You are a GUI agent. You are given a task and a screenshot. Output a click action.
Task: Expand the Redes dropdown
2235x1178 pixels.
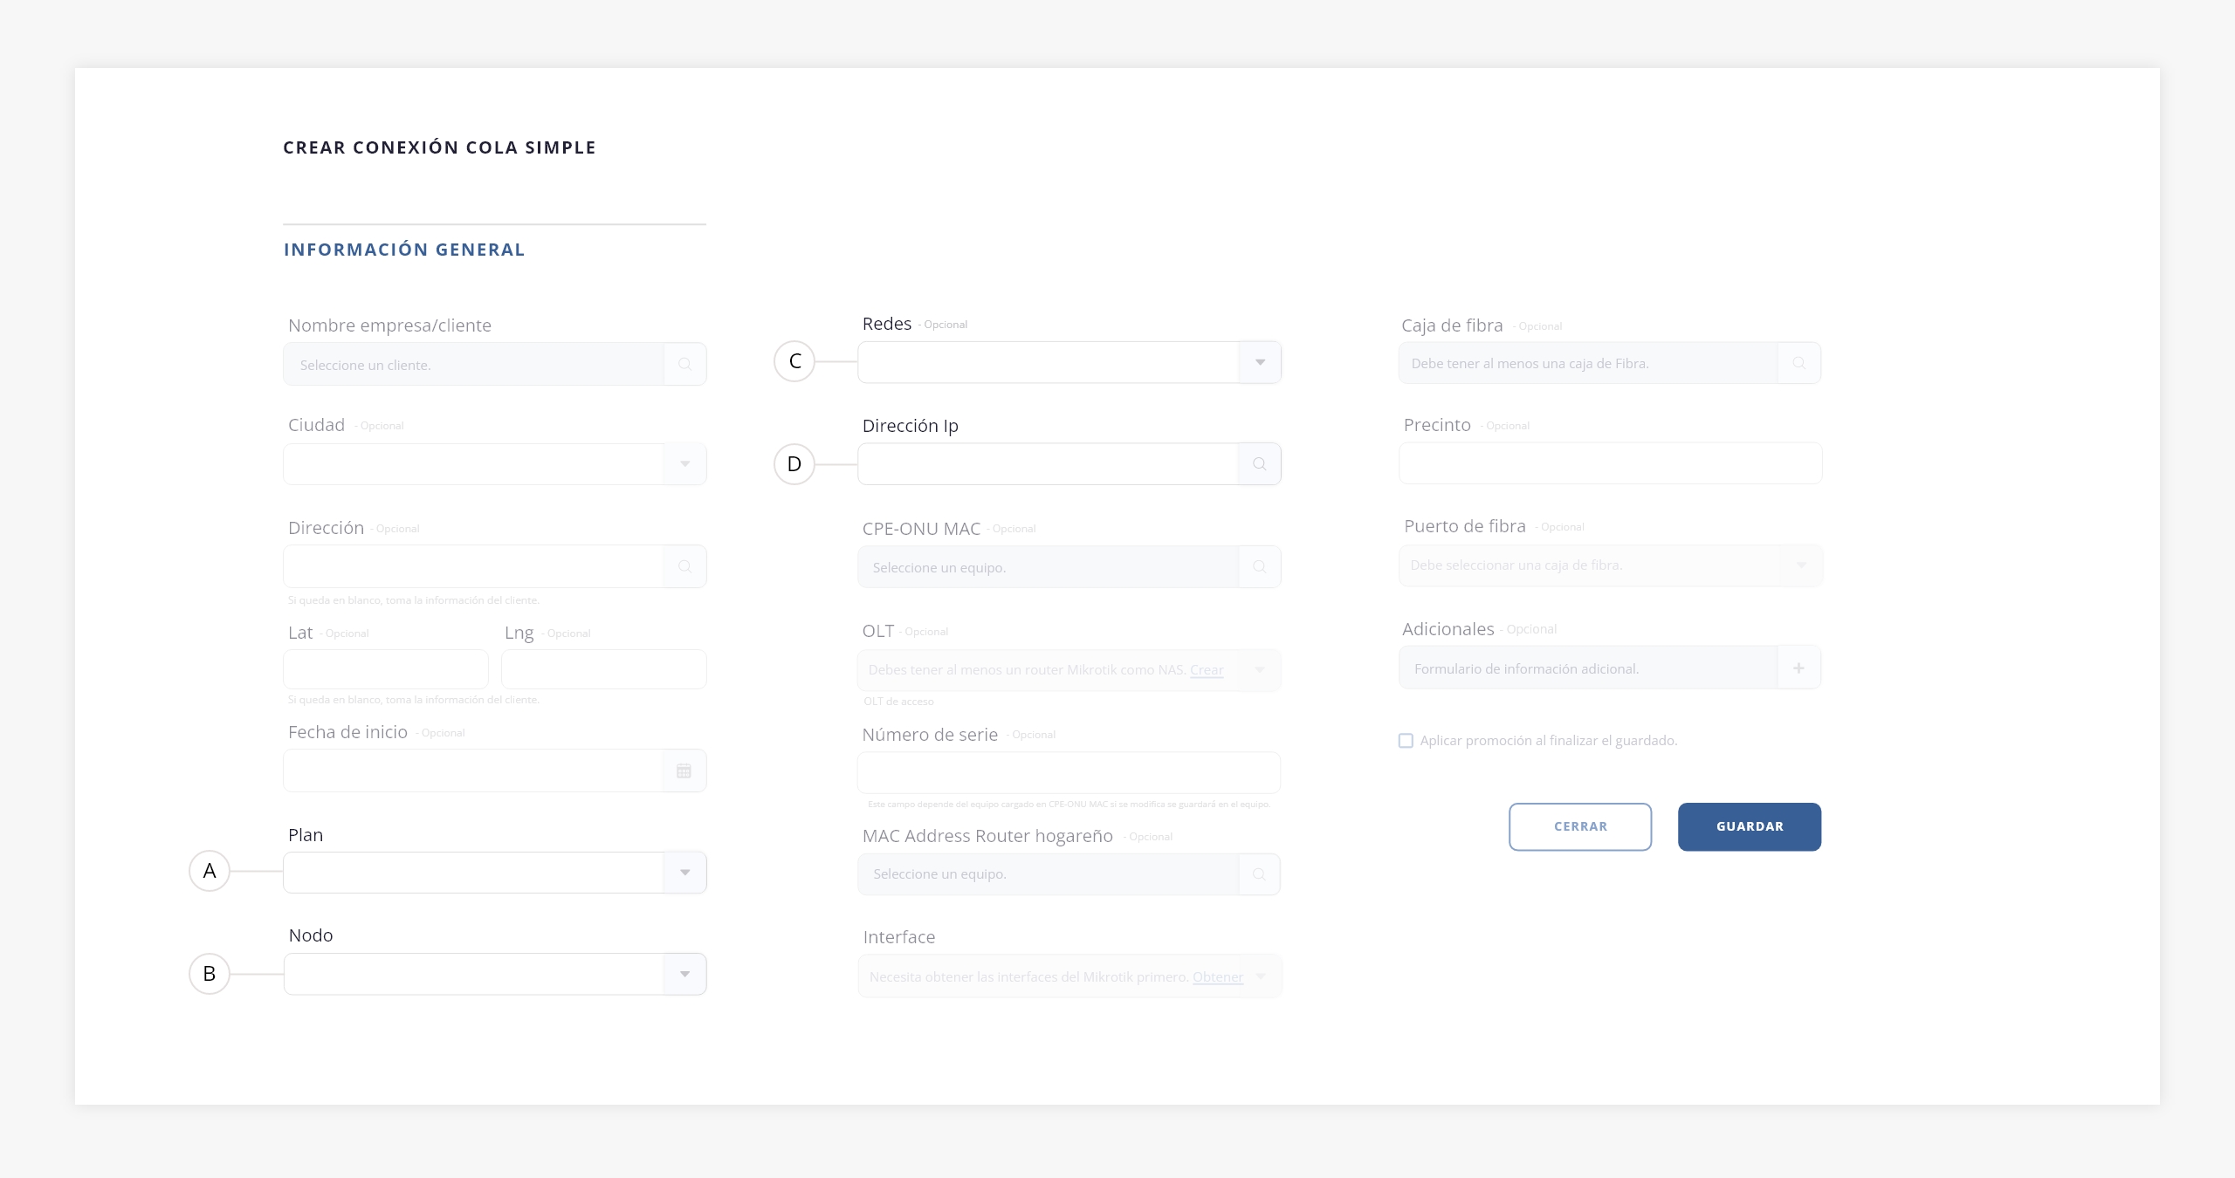(x=1259, y=361)
